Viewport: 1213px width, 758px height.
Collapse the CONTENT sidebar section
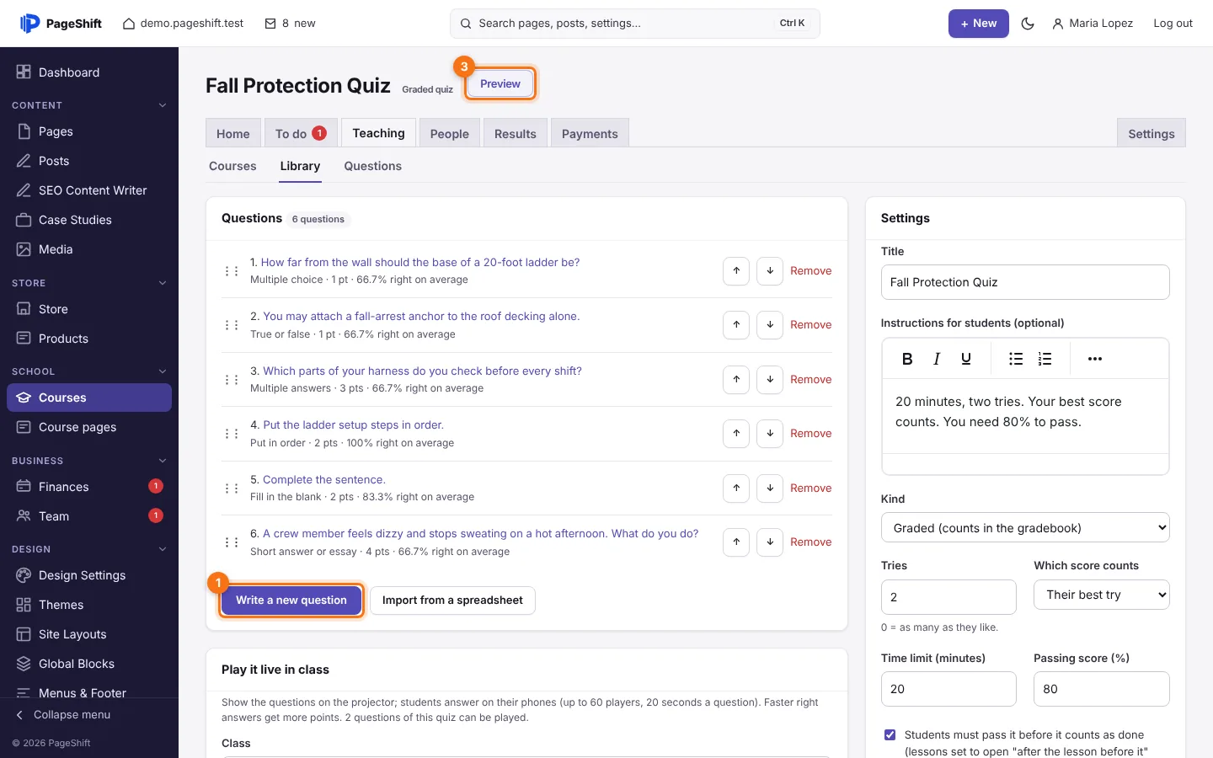[x=163, y=105]
